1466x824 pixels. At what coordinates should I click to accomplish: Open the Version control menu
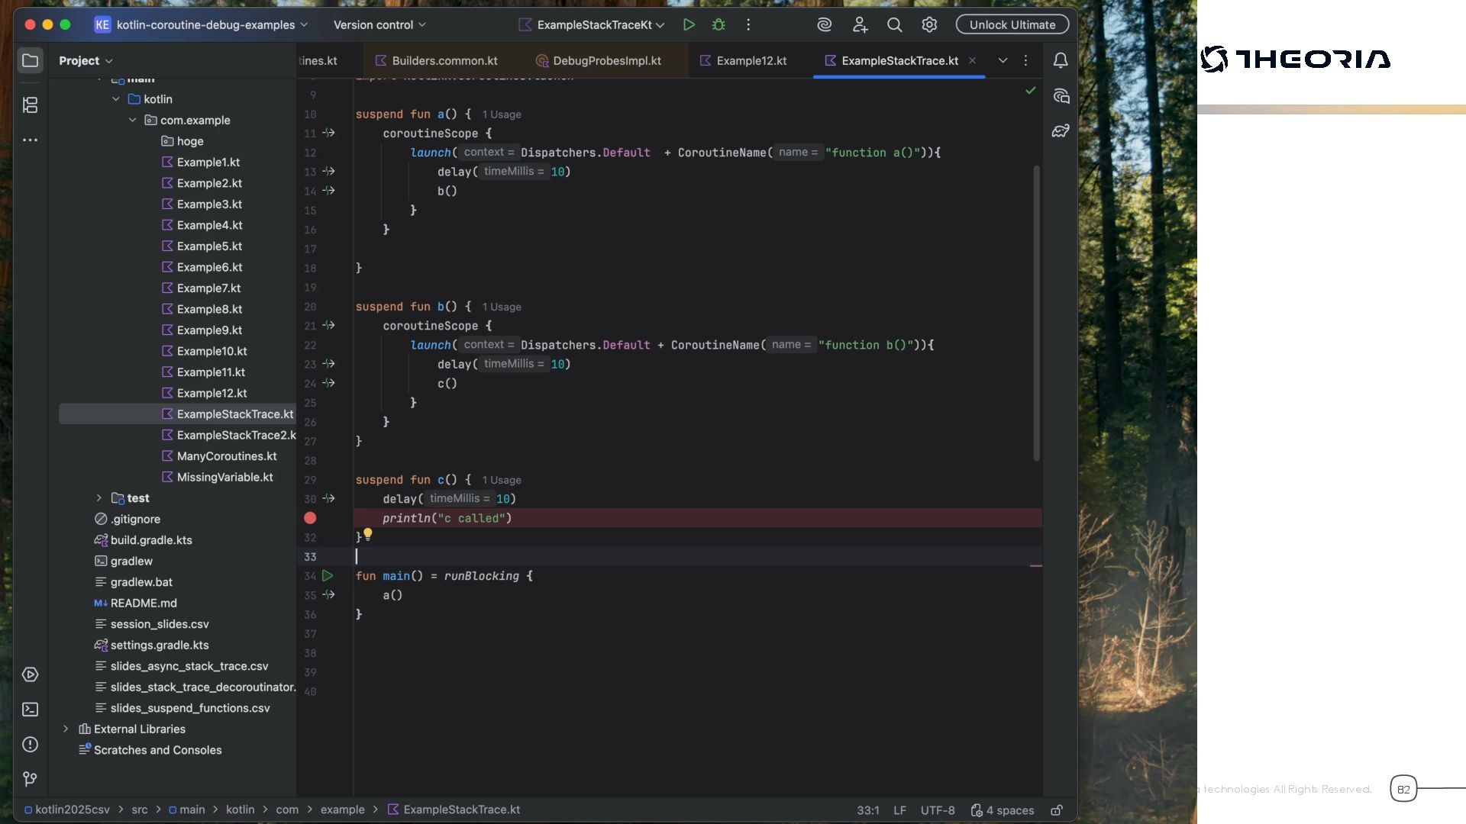point(379,24)
